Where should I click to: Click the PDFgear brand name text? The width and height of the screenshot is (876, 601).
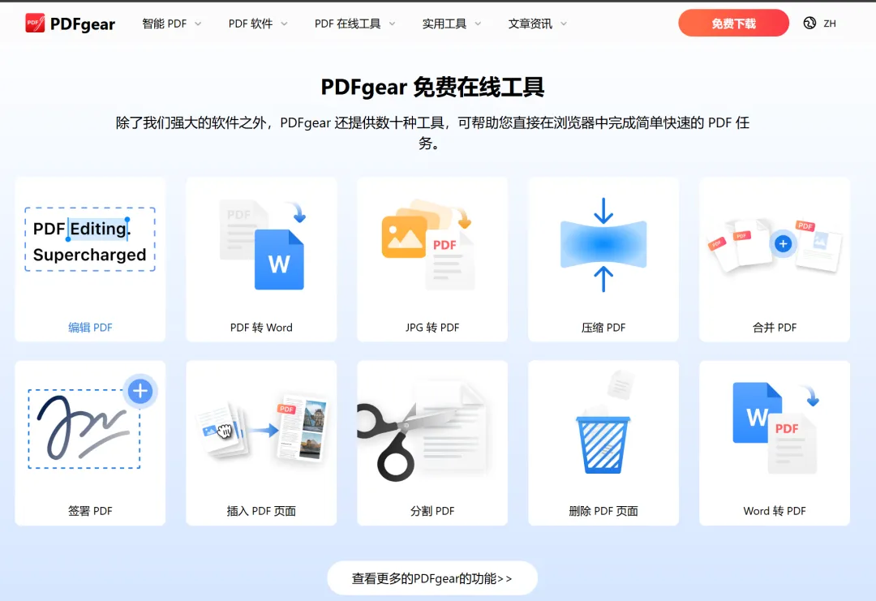[x=83, y=24]
